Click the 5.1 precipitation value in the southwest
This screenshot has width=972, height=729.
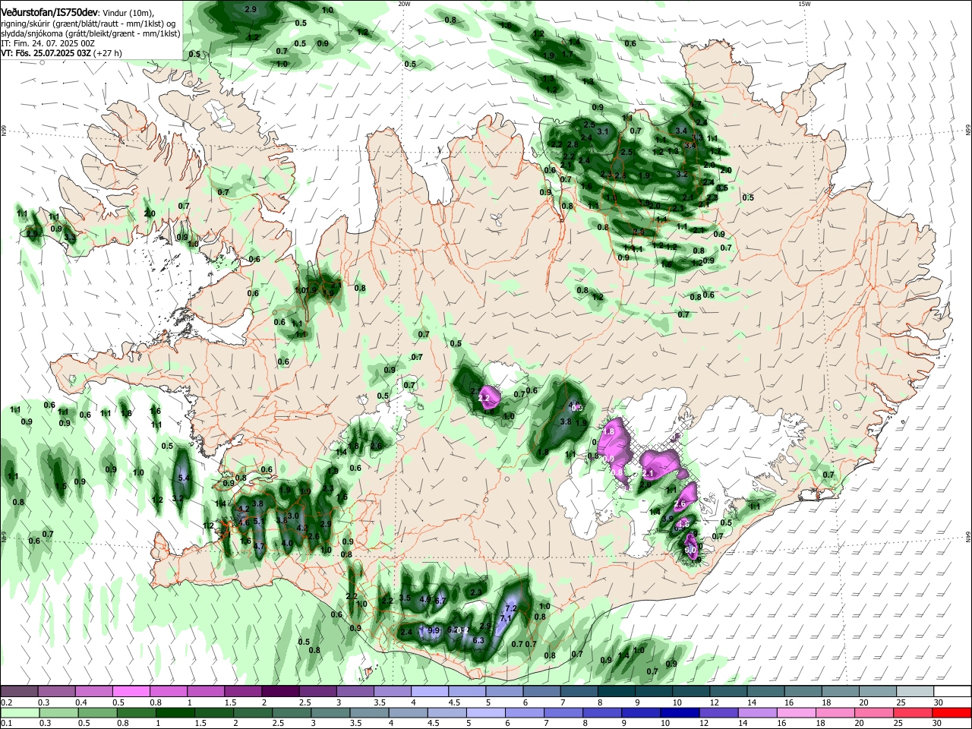(258, 522)
